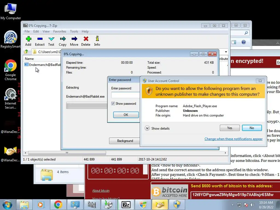The height and width of the screenshot is (210, 280).
Task: Click the control panel monitor taskbar icon
Action: (75, 205)
